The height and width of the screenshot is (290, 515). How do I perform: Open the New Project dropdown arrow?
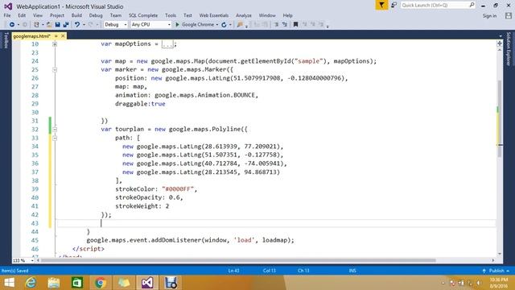[43, 25]
